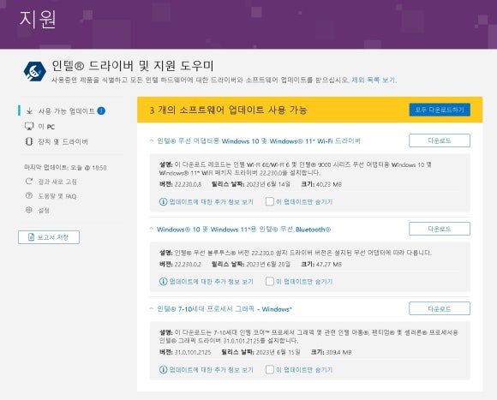Viewport: 497px width, 400px height.
Task: Open 업데이트에 대한 추가 정보 보기 for graphics driver
Action: coord(211,370)
